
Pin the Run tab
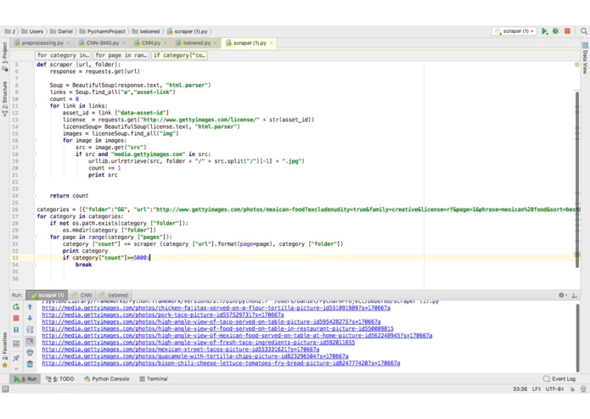16,358
